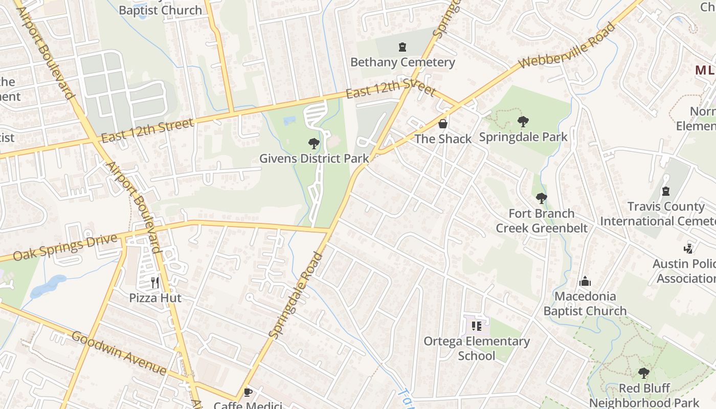
Task: Click the Macedonia Baptist Church icon
Action: pos(585,281)
